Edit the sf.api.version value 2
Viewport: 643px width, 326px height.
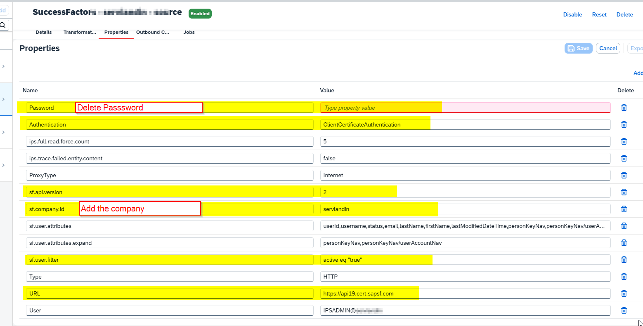[465, 192]
